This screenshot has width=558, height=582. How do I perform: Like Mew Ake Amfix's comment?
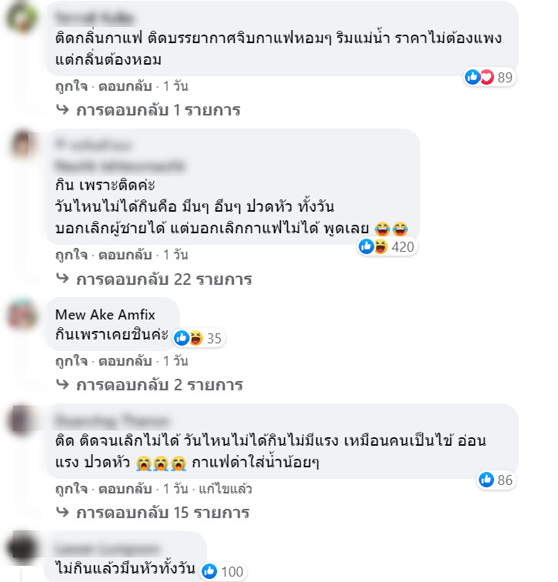(x=72, y=361)
